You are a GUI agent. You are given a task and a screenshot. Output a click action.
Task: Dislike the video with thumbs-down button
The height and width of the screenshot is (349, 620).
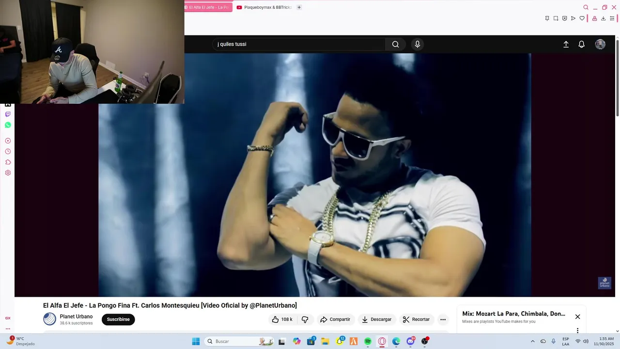pos(305,319)
